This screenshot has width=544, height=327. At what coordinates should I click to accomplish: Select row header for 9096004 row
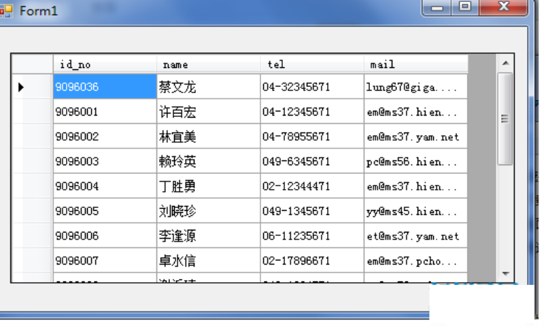pos(32,186)
